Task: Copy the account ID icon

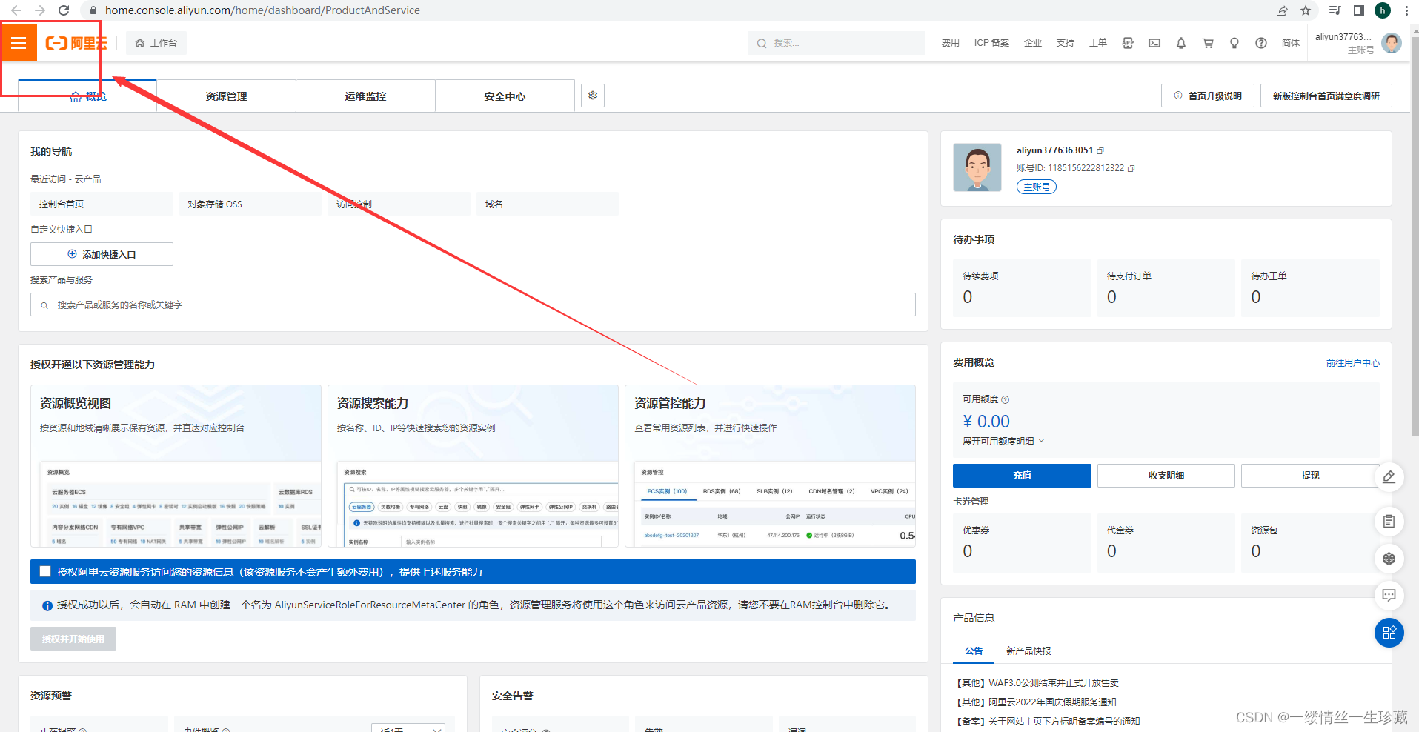Action: tap(1131, 168)
